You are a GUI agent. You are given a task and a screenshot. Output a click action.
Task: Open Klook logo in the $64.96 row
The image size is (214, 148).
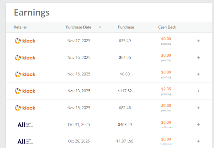[x=25, y=58]
